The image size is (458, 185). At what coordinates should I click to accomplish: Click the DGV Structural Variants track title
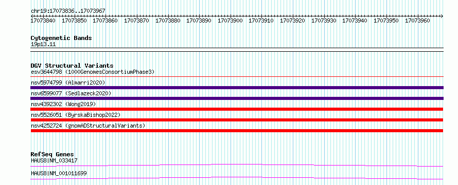[x=72, y=66]
